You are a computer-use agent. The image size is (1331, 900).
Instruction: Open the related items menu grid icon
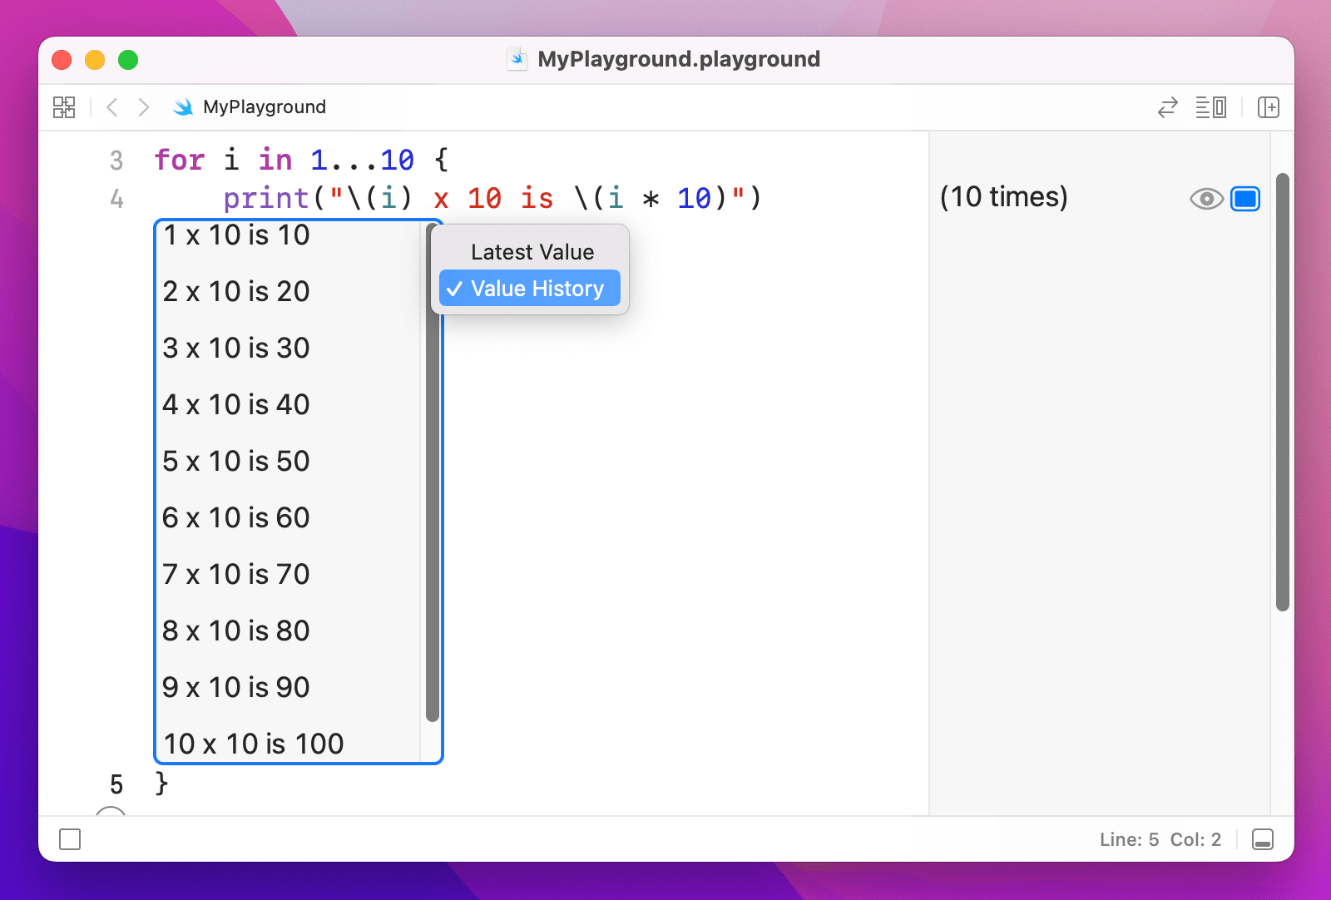coord(64,106)
